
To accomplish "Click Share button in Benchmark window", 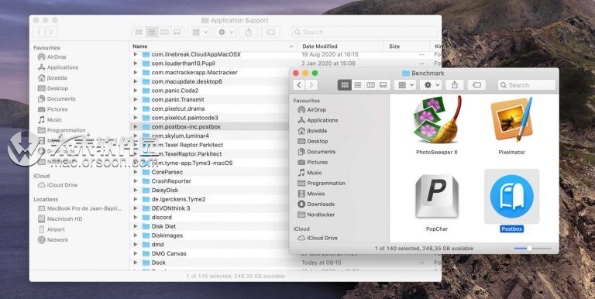I will point(455,85).
